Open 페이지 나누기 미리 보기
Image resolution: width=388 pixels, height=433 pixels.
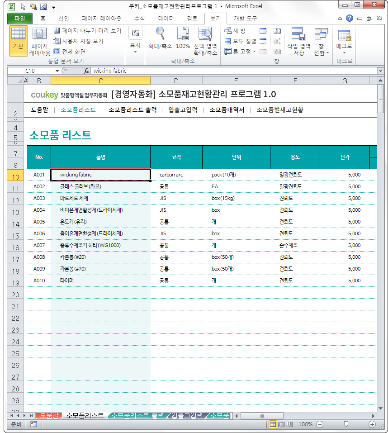click(87, 31)
